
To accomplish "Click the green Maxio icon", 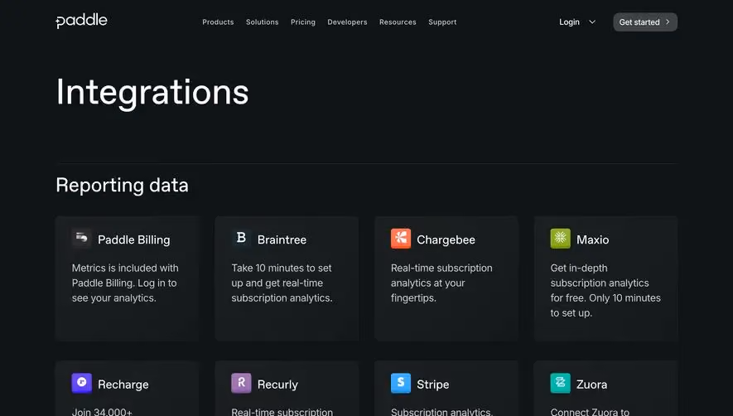I will pos(560,239).
